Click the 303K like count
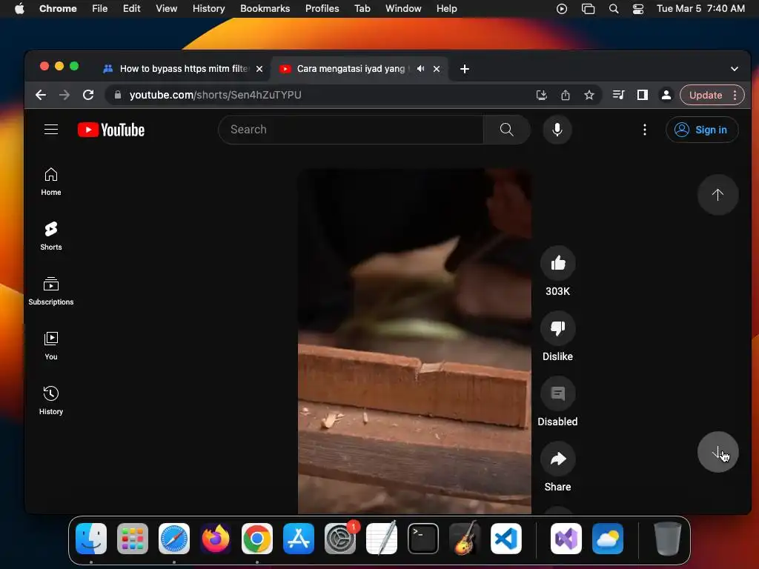This screenshot has width=759, height=569. 557,291
